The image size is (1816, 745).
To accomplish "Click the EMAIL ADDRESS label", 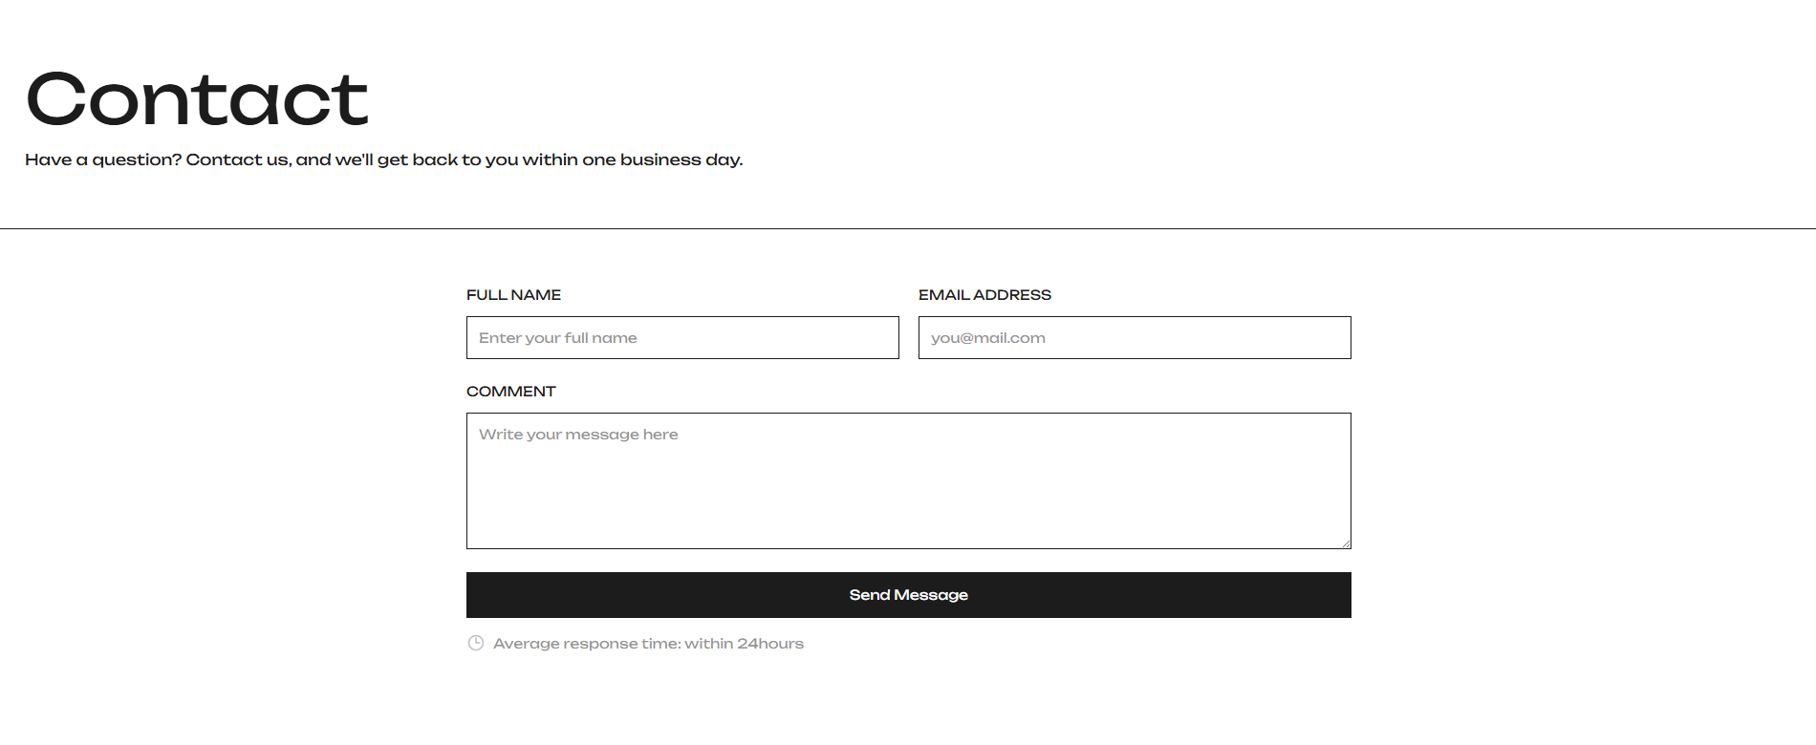I will coord(984,295).
